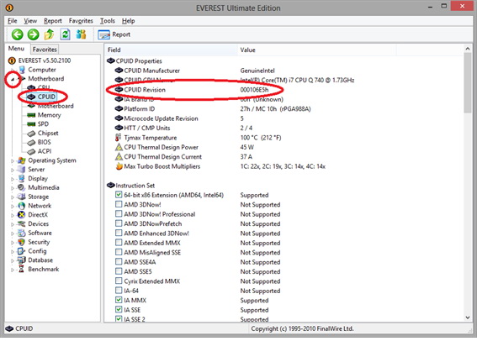Click the Operating System Windows flag icon
Viewport: 477px width, 341px height.
tap(21, 160)
